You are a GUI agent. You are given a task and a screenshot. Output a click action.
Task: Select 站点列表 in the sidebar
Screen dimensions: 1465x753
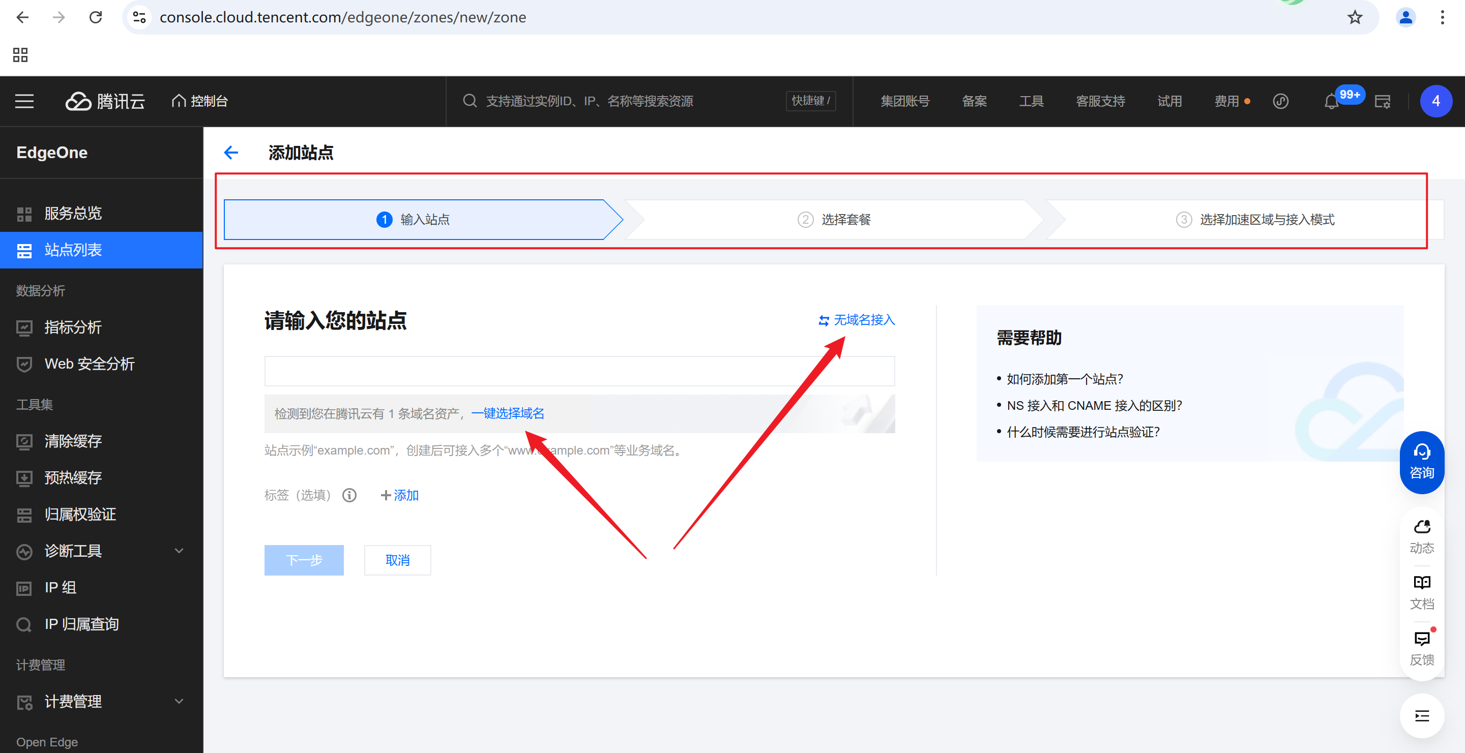pyautogui.click(x=101, y=250)
